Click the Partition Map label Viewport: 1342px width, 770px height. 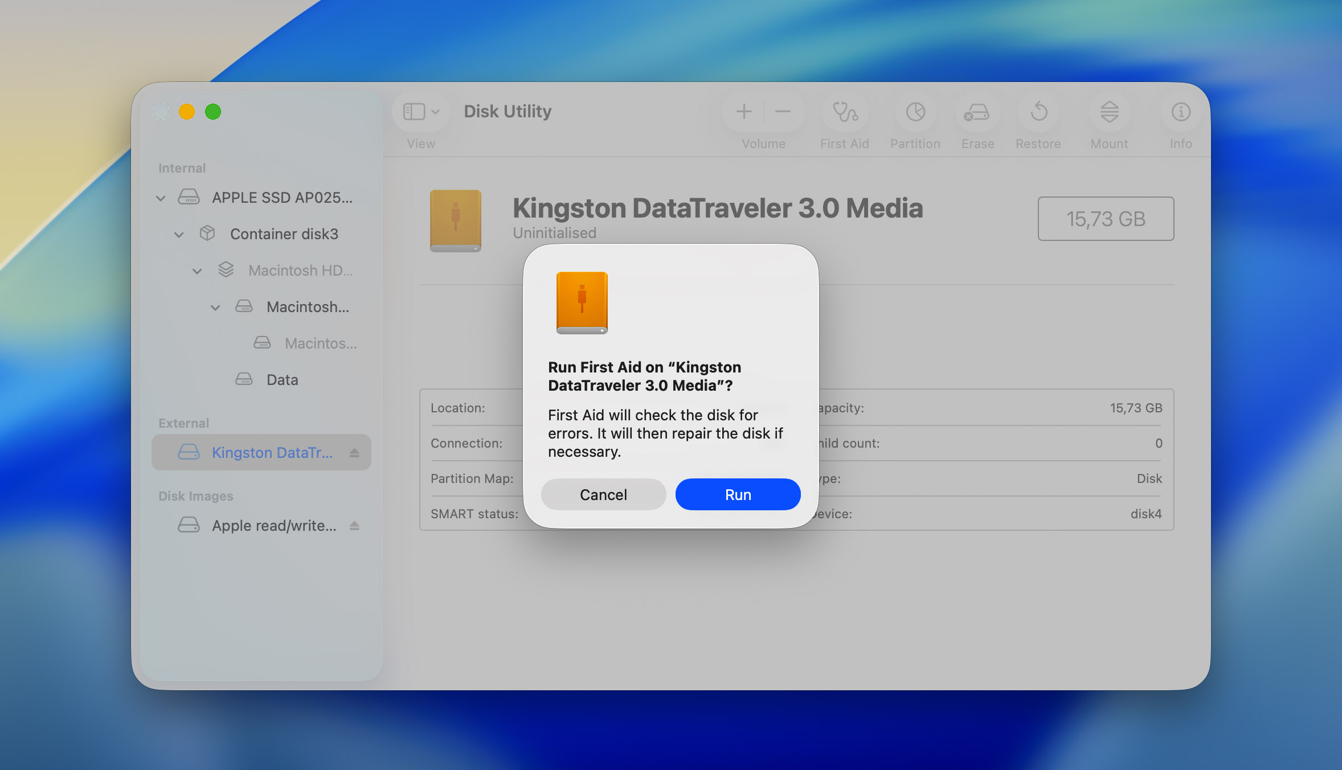472,478
